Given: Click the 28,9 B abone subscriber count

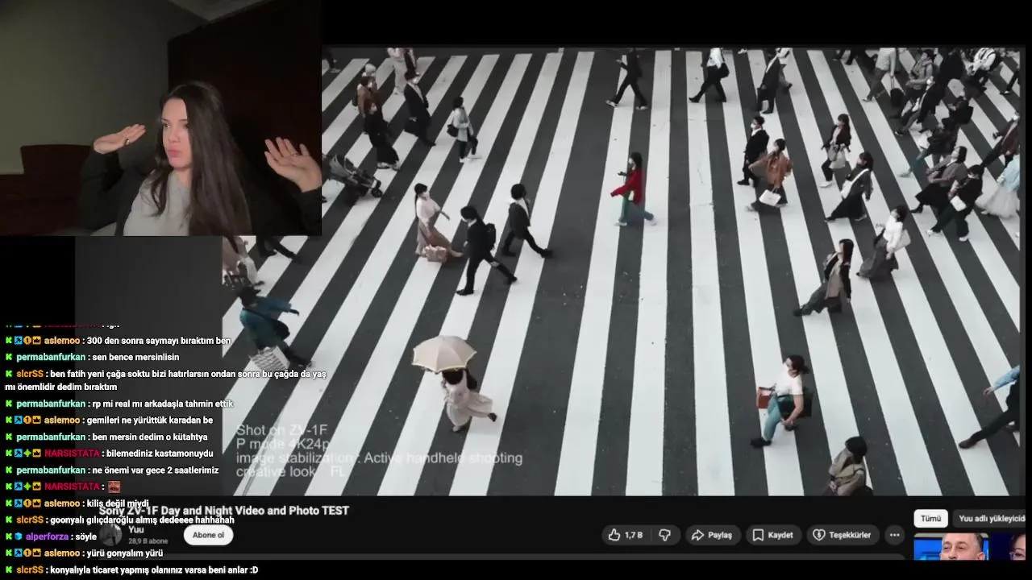Looking at the screenshot, I should pyautogui.click(x=148, y=541).
